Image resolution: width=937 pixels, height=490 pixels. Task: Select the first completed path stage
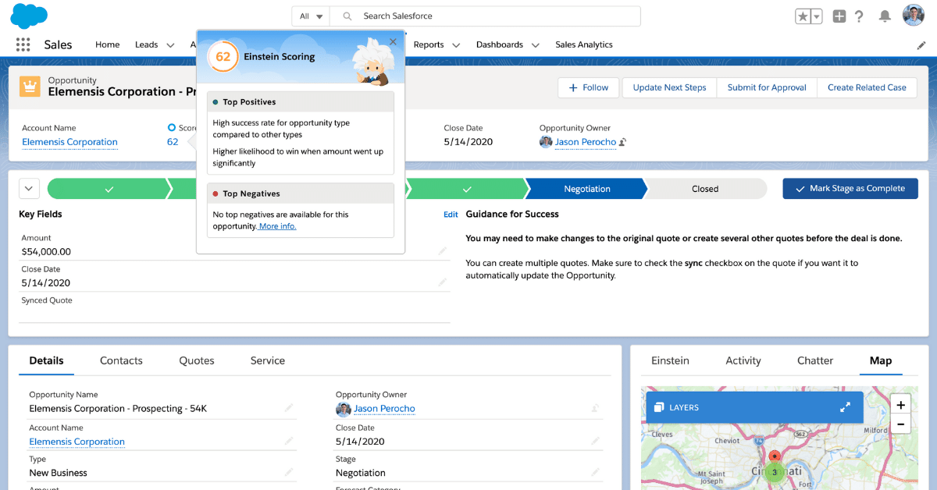point(109,189)
